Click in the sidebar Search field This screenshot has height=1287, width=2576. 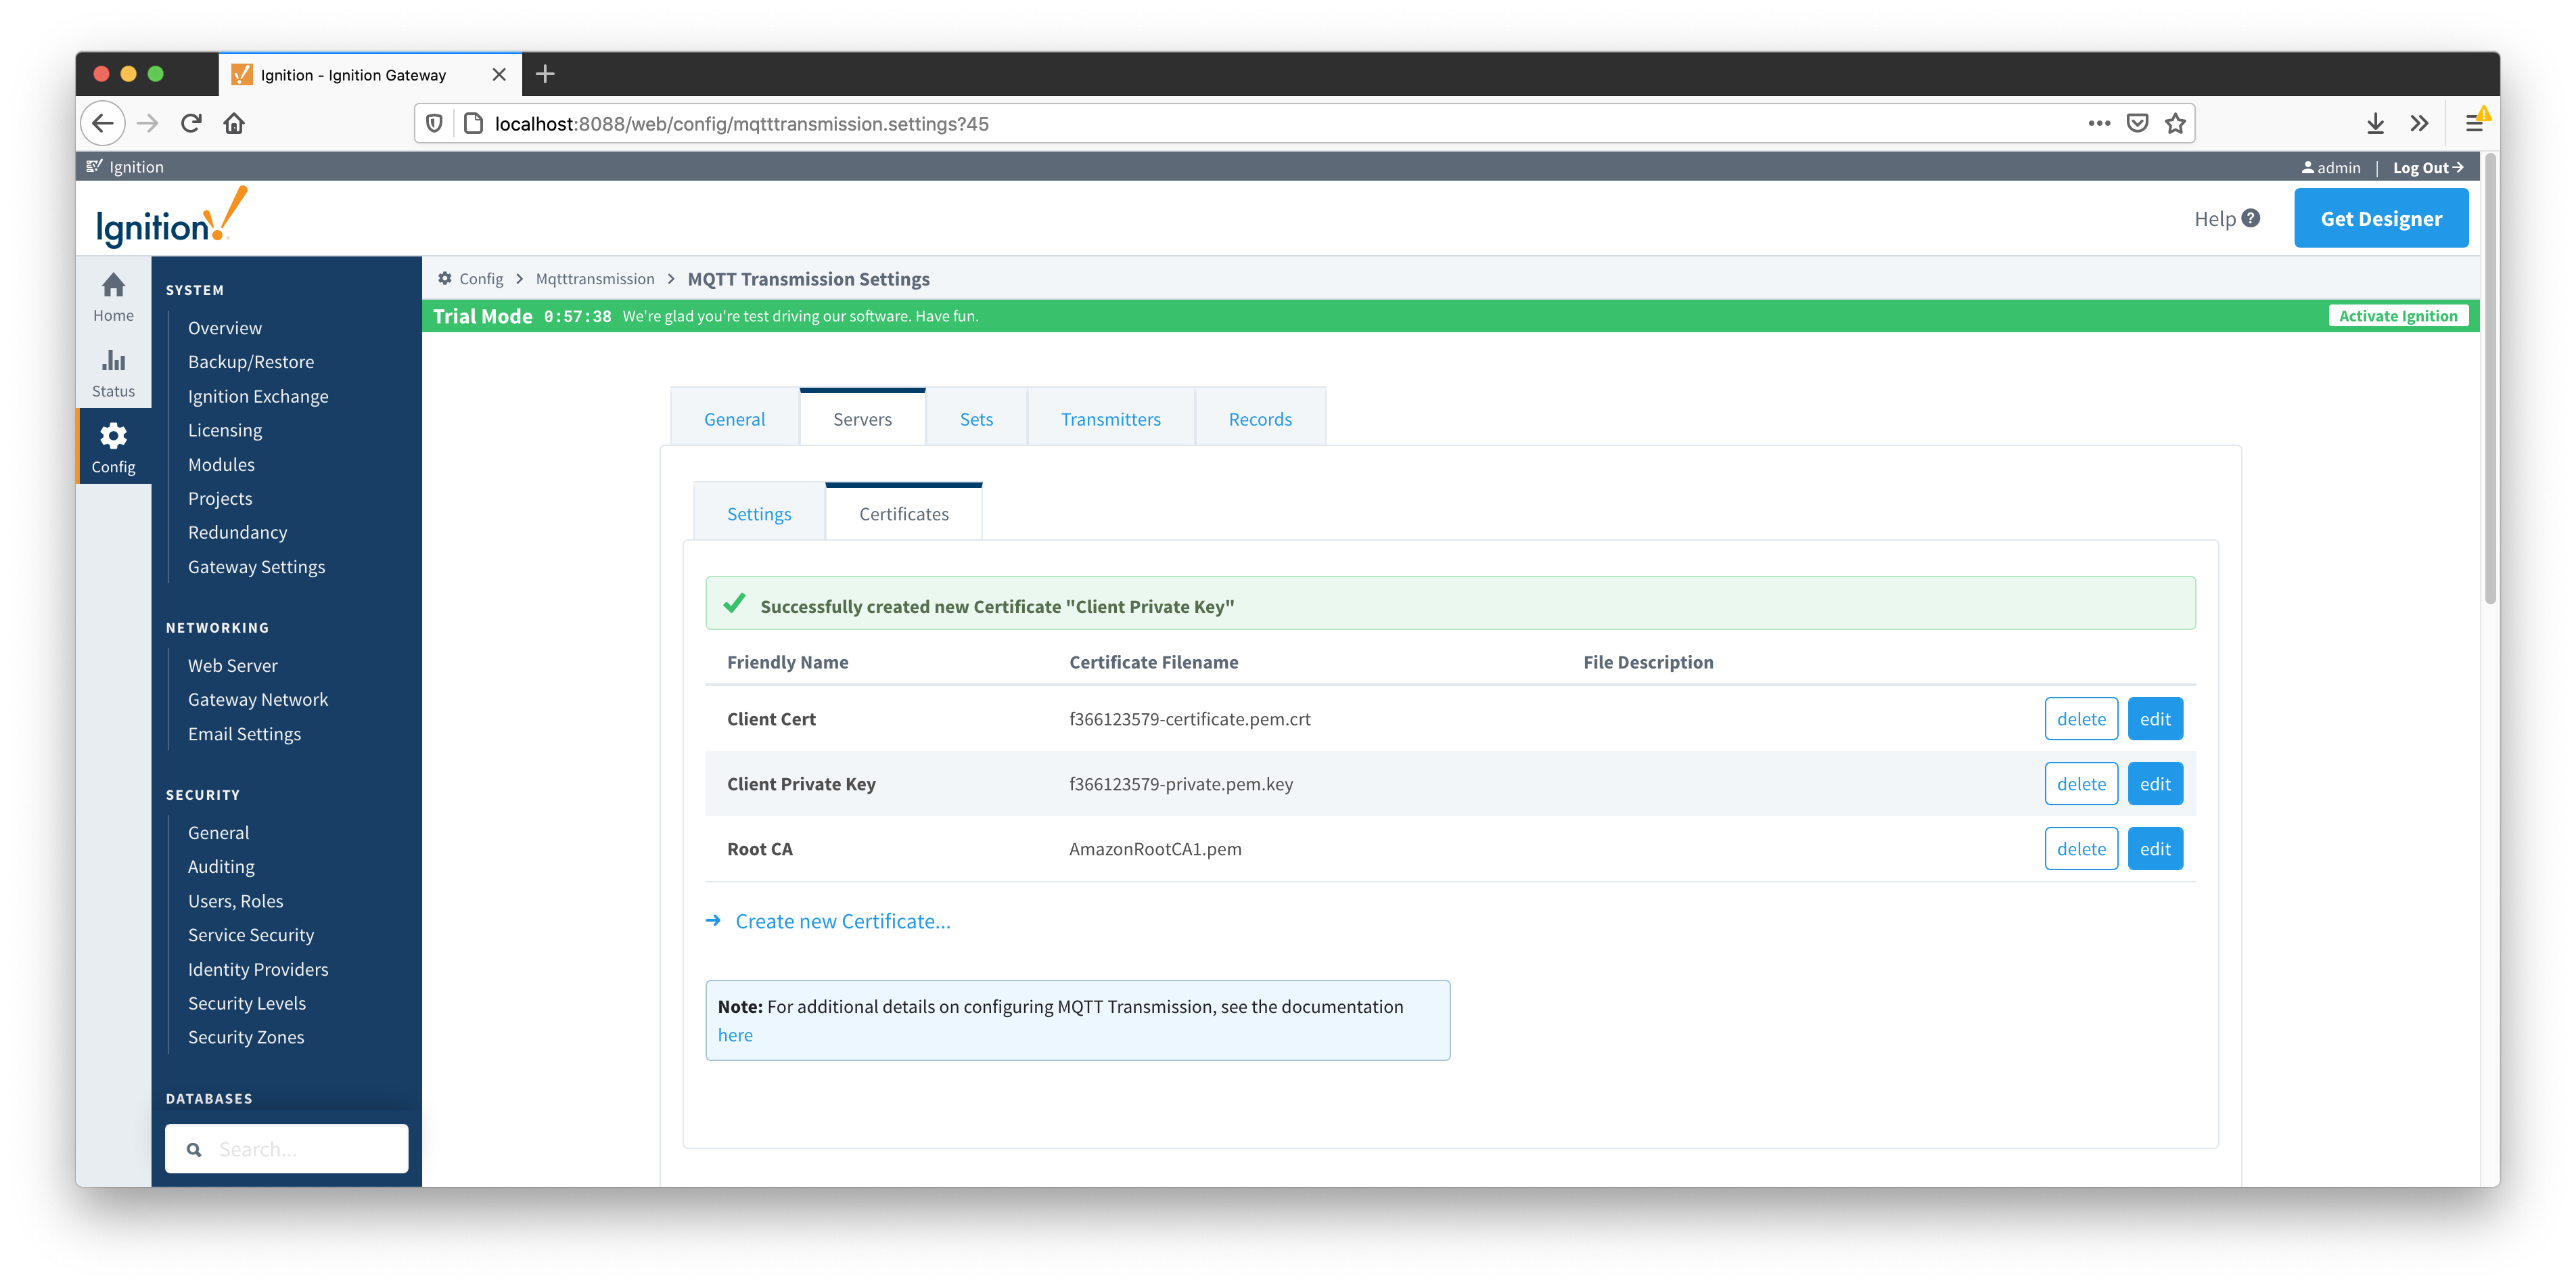click(287, 1149)
